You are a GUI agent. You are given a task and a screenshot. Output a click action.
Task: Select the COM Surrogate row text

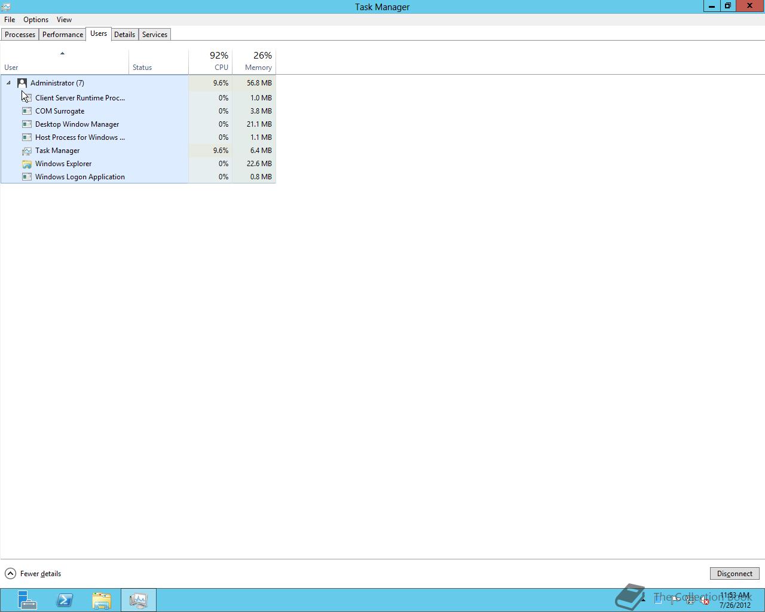pos(60,111)
